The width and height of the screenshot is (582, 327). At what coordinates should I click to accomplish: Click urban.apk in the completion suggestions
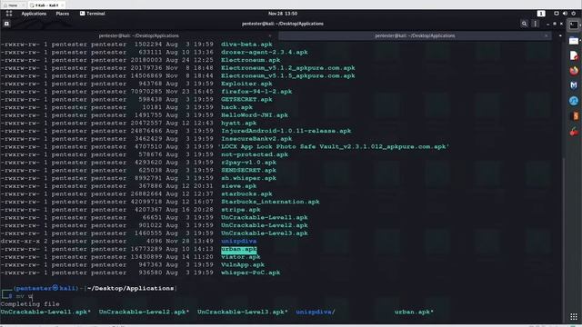(x=414, y=312)
